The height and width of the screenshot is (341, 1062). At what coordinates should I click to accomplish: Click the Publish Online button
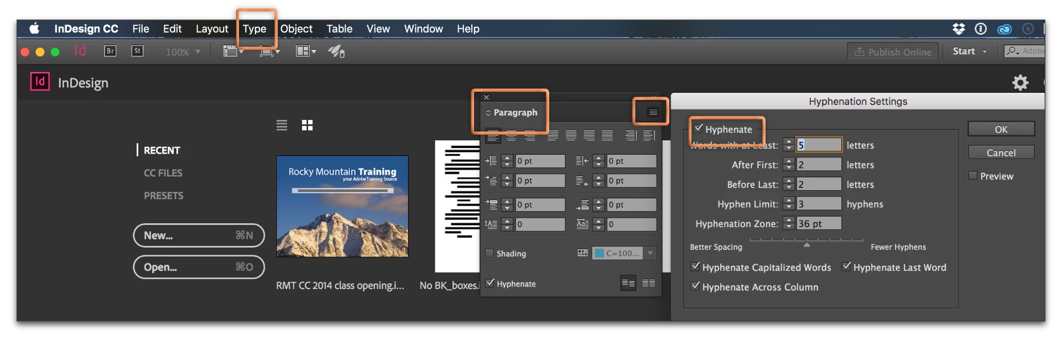[893, 51]
